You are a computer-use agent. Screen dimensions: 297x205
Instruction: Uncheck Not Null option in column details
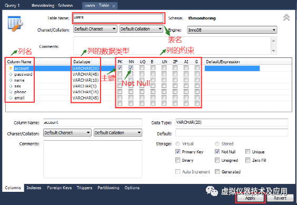pos(217,152)
